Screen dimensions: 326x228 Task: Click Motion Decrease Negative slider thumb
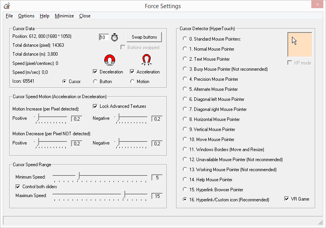pos(117,142)
